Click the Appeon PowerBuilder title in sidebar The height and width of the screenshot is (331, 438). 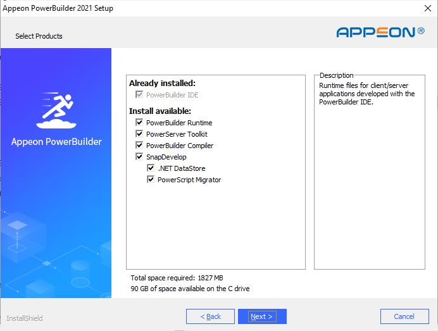point(56,142)
